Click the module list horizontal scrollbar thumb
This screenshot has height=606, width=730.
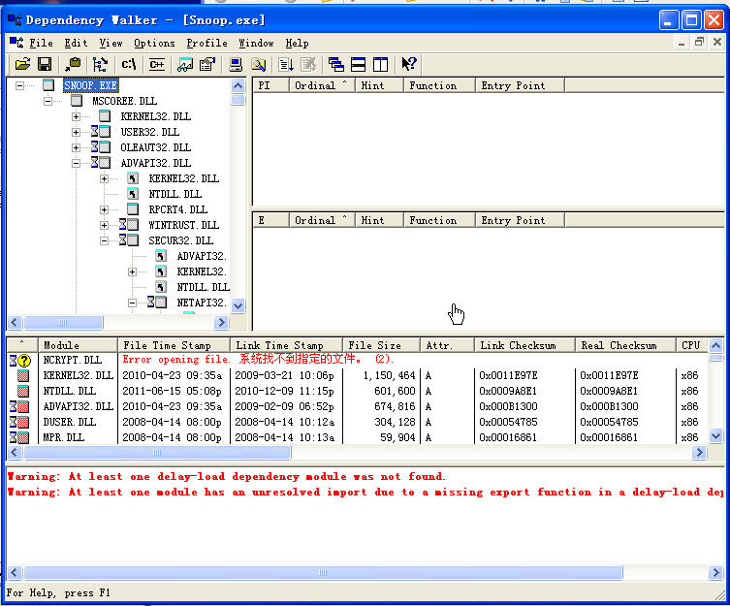(157, 452)
